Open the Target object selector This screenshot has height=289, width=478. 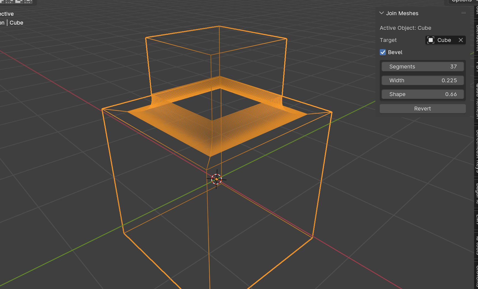[444, 40]
